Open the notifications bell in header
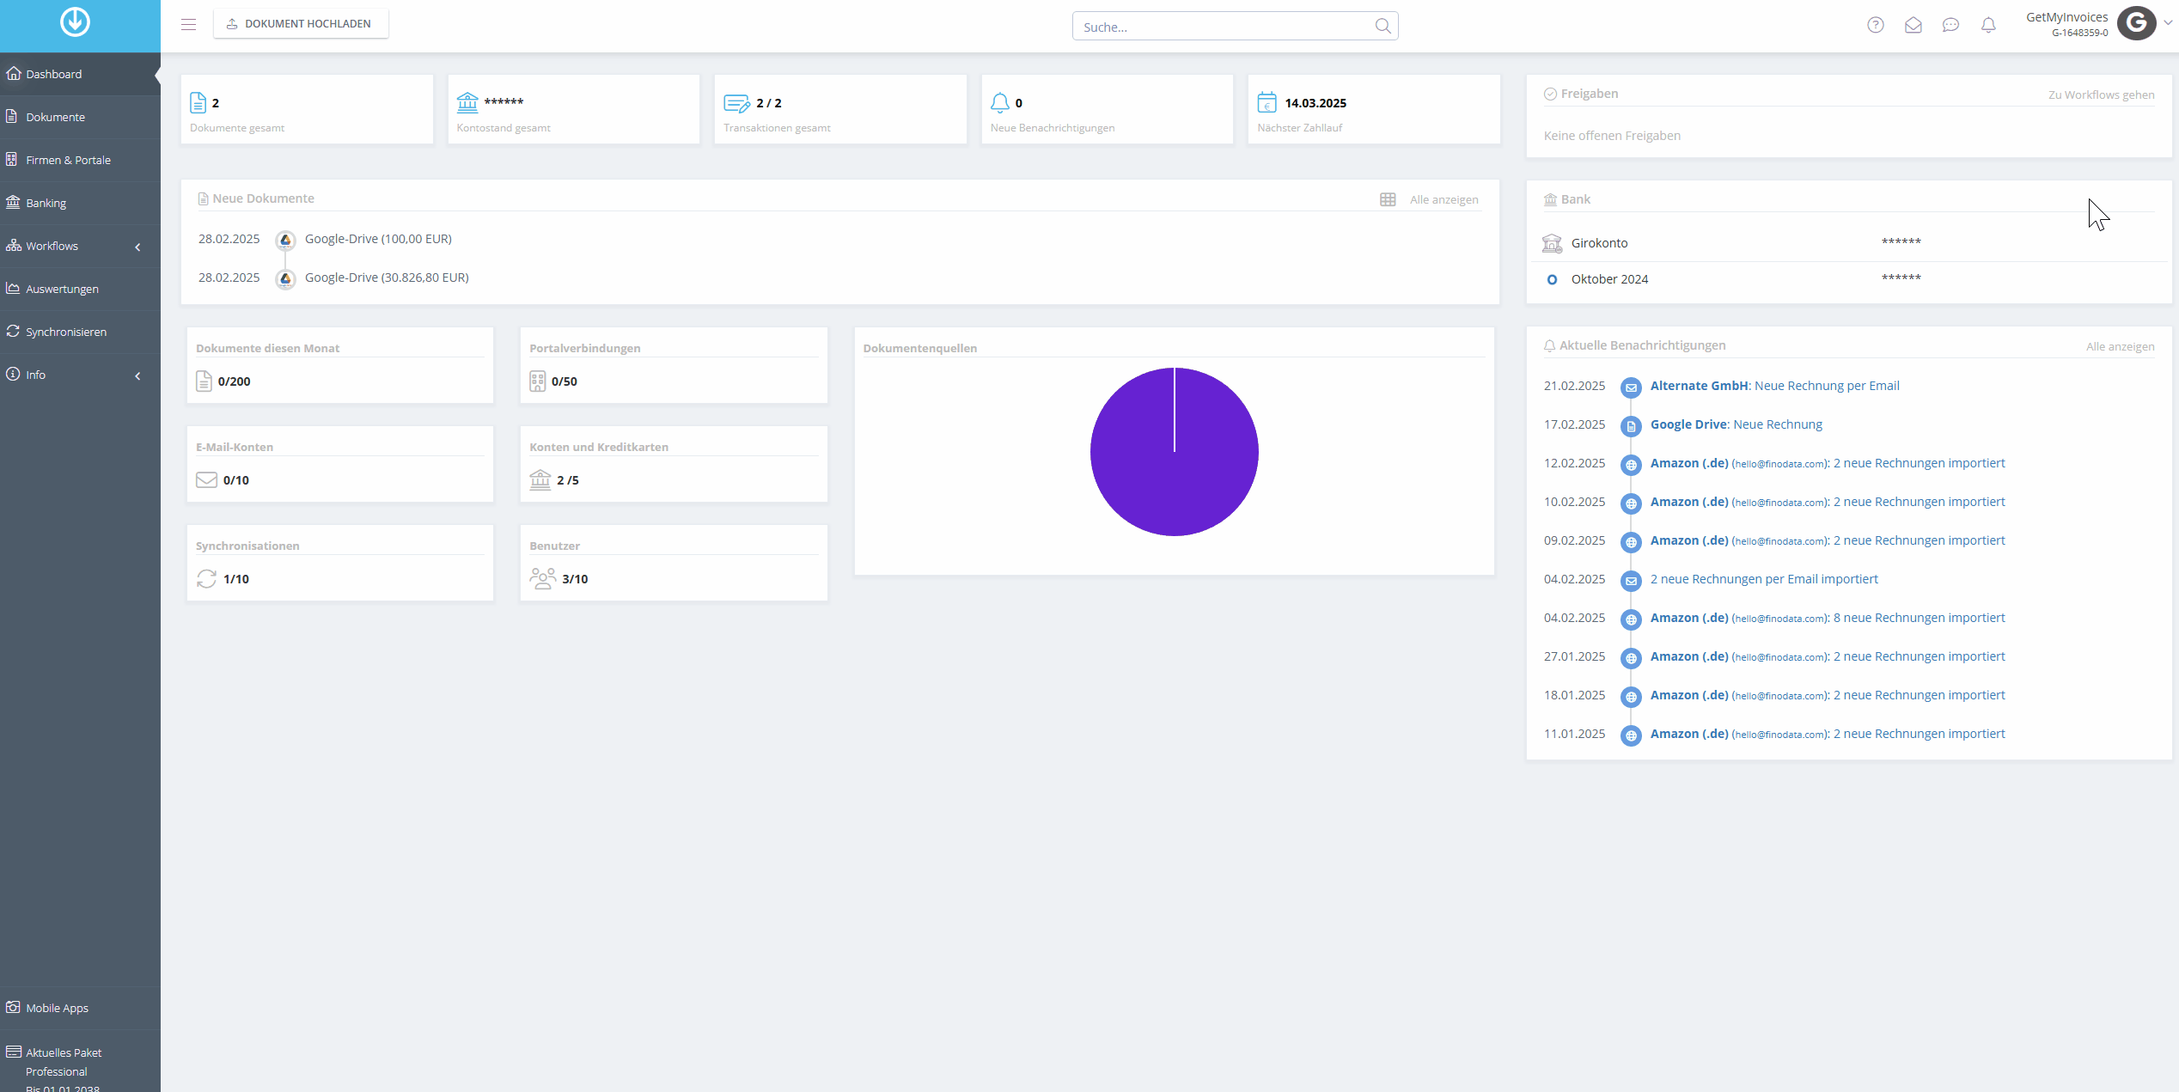This screenshot has height=1092, width=2179. 1988,25
